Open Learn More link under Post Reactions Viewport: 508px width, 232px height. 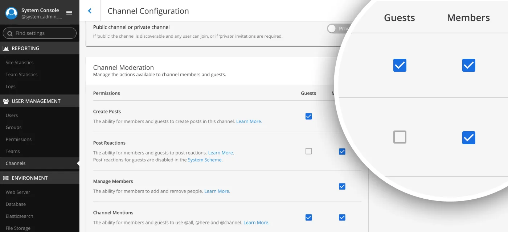(221, 153)
